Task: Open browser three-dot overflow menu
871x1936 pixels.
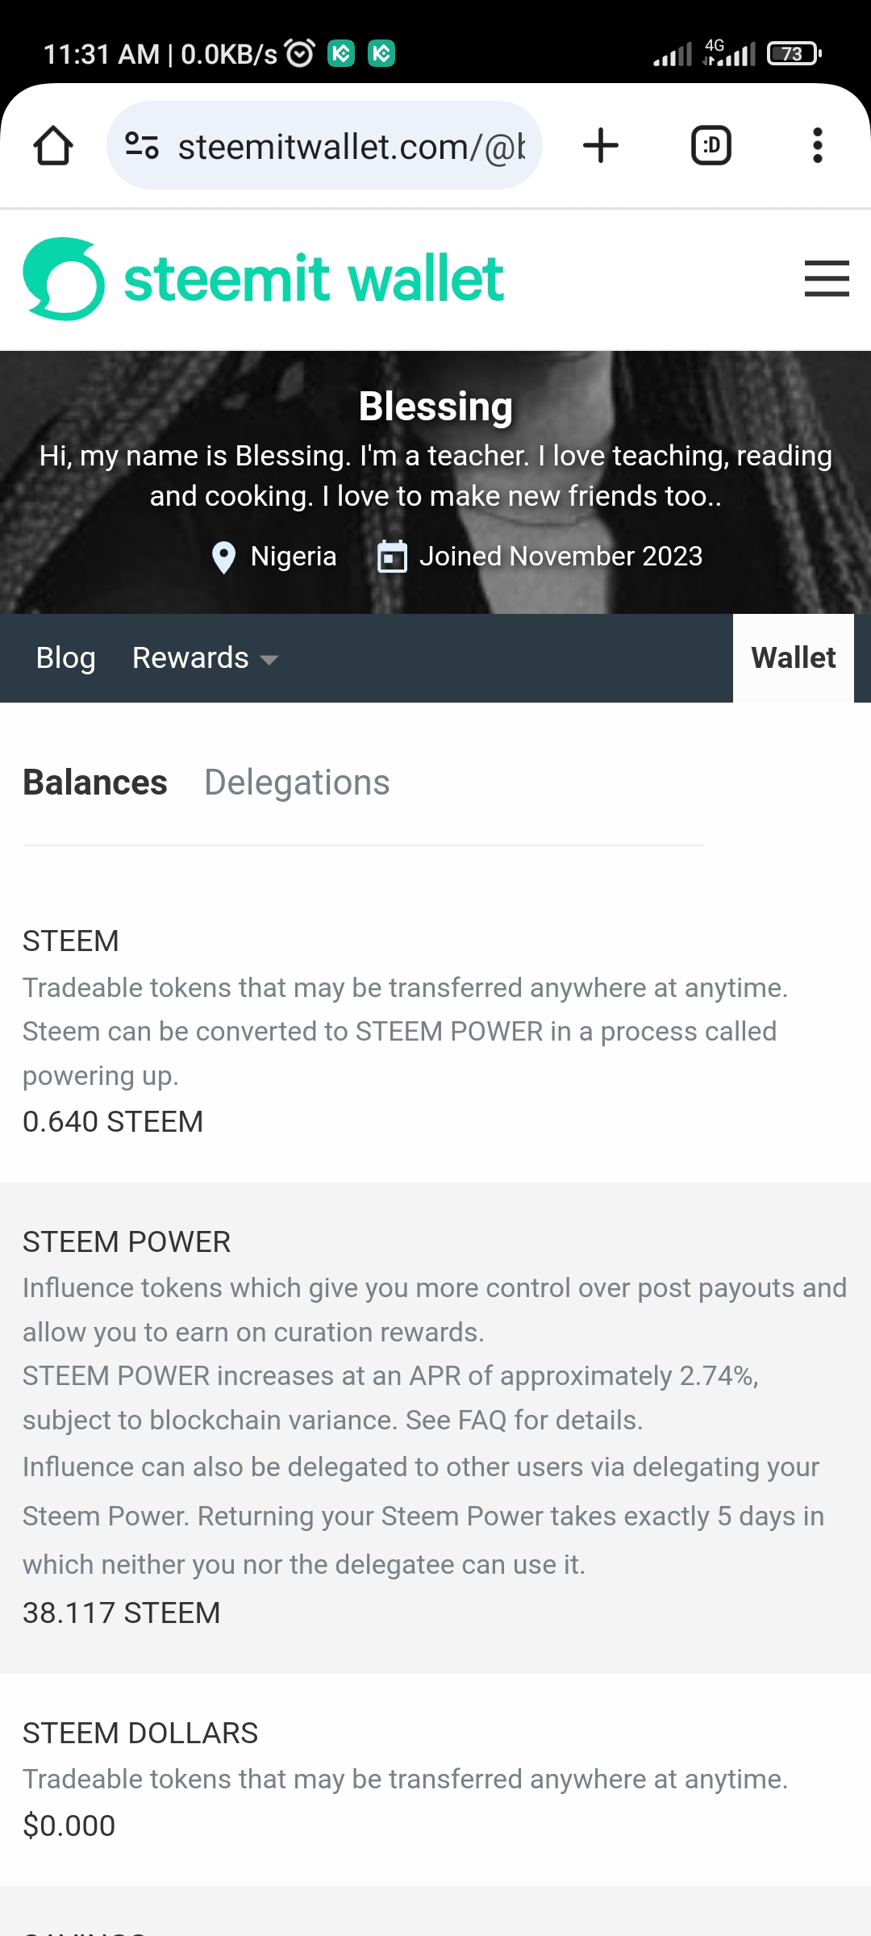Action: (818, 146)
